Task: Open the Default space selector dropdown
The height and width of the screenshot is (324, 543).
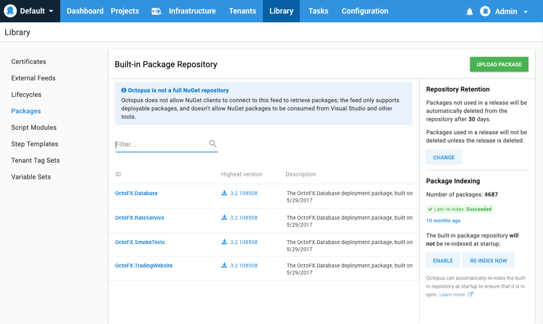Action: point(30,11)
